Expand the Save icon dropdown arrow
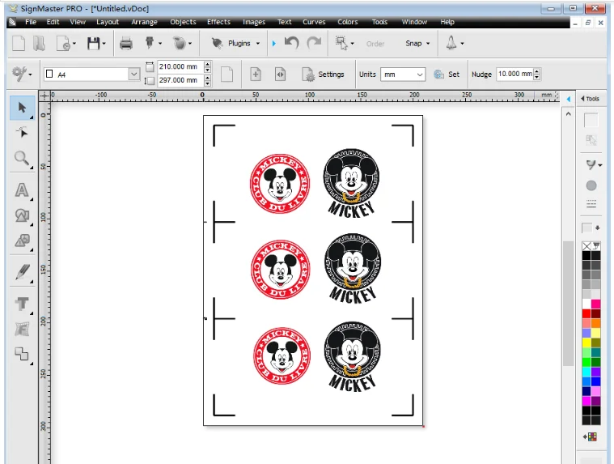Image resolution: width=614 pixels, height=464 pixels. click(x=104, y=44)
